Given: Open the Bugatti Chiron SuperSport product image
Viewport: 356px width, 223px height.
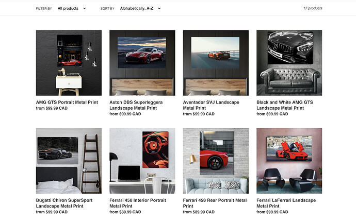Looking at the screenshot, I should coord(69,161).
